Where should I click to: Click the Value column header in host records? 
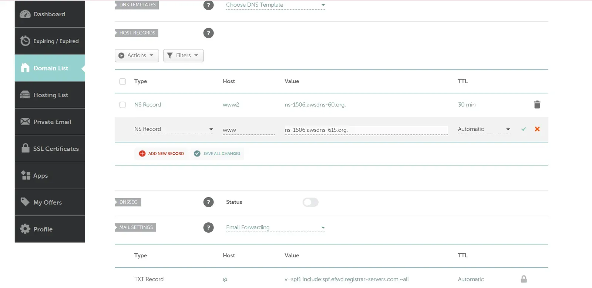point(292,81)
